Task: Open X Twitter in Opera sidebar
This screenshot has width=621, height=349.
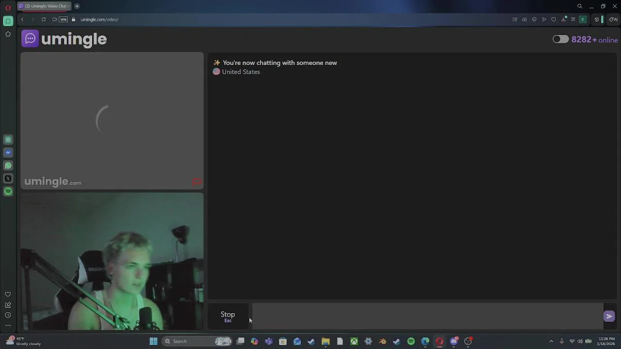Action: [8, 178]
